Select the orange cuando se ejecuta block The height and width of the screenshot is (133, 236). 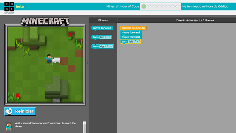(133, 28)
